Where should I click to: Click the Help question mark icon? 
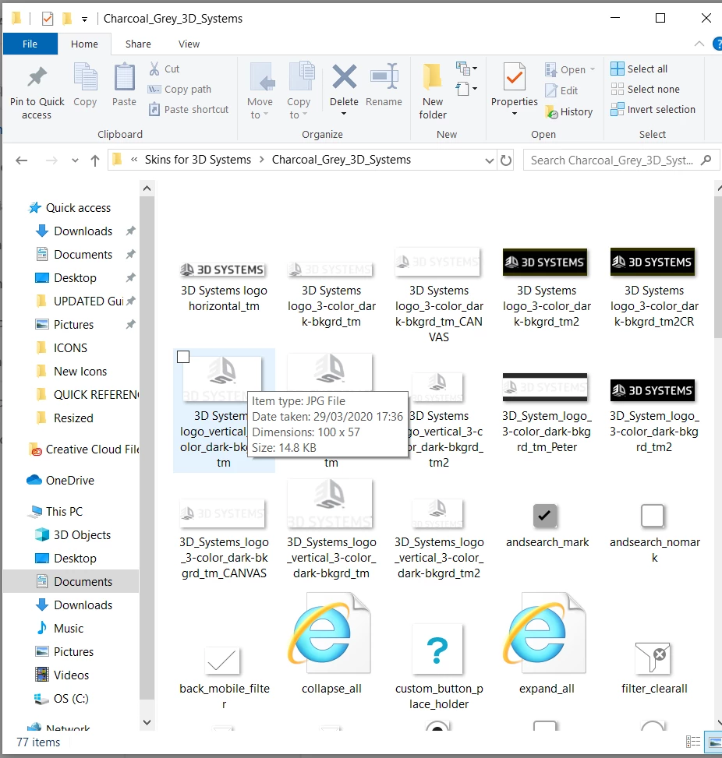point(717,44)
